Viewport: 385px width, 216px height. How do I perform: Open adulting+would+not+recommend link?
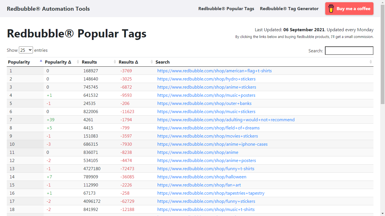click(x=226, y=120)
